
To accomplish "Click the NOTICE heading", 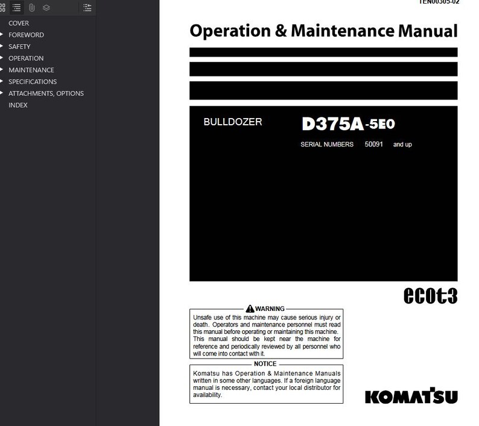I will (265, 364).
